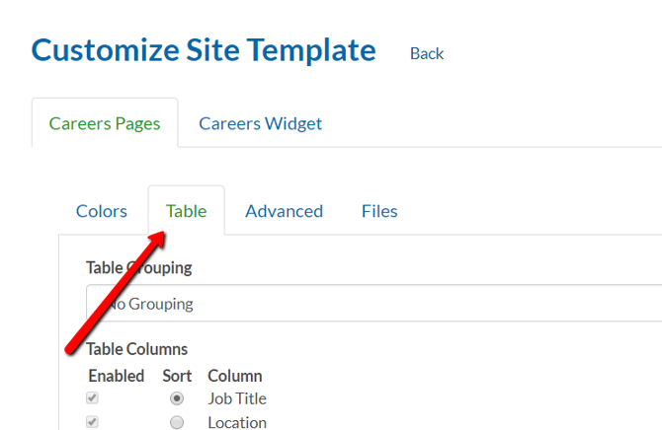
Task: Click the Enabled column header
Action: [x=116, y=376]
